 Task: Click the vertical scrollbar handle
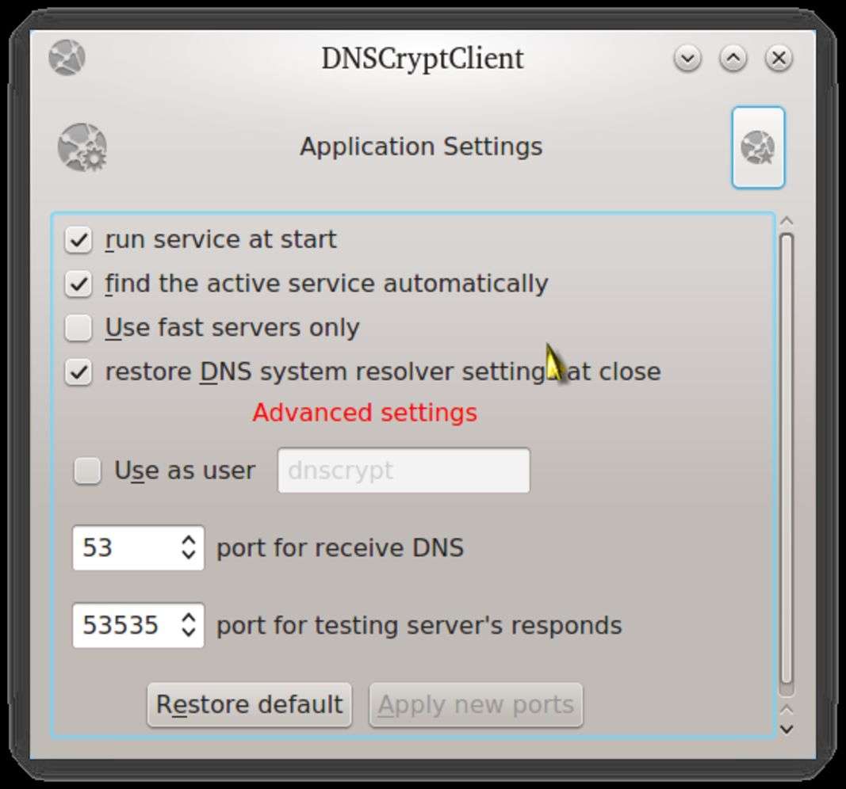coord(787,458)
